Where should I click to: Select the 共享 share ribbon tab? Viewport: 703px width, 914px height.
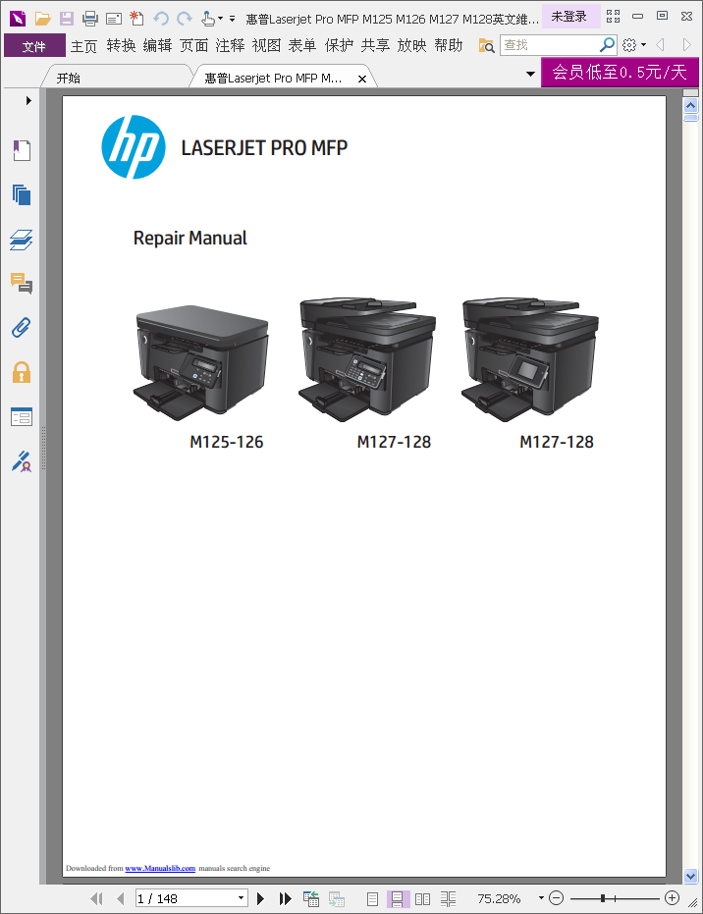pos(375,45)
